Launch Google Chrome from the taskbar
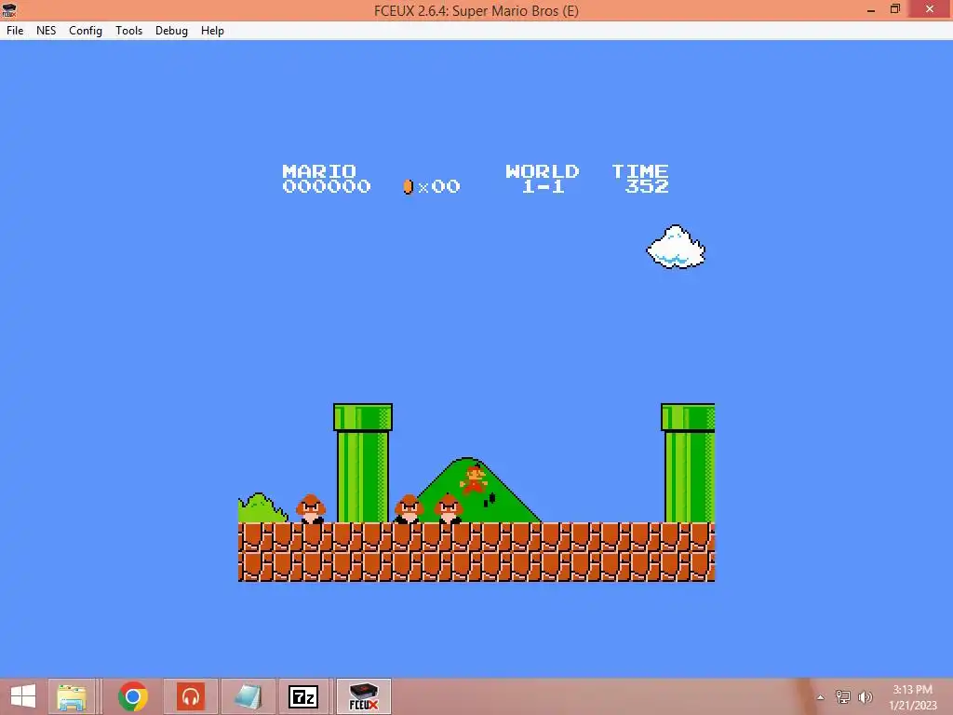Viewport: 953px width, 715px height. [x=133, y=696]
